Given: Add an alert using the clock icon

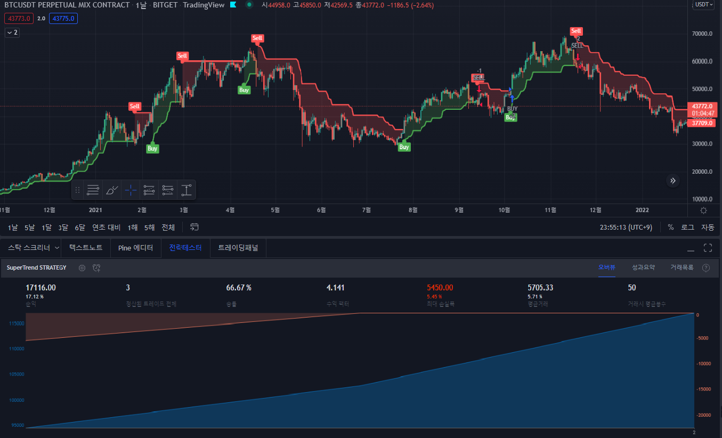Looking at the screenshot, I should (x=96, y=267).
